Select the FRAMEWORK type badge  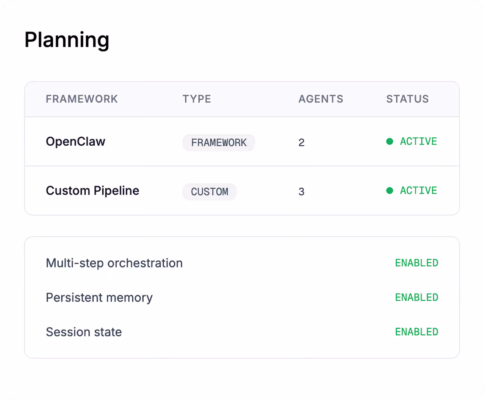[x=219, y=143]
